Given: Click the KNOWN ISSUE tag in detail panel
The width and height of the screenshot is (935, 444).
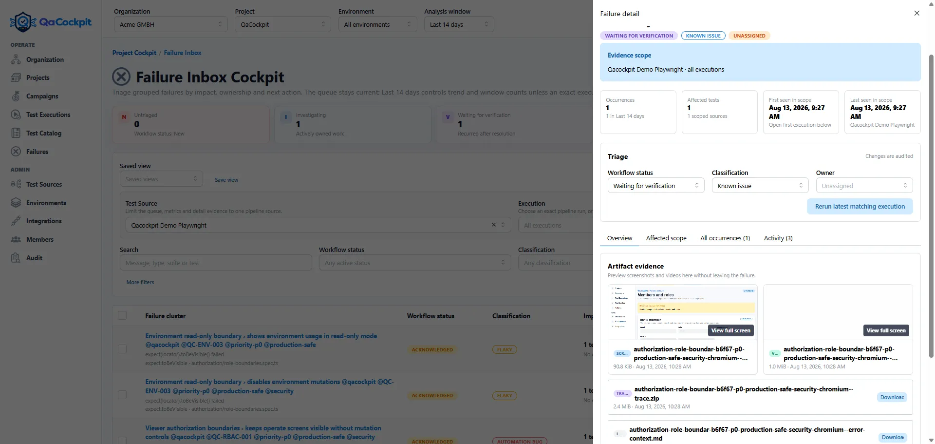Looking at the screenshot, I should 703,36.
